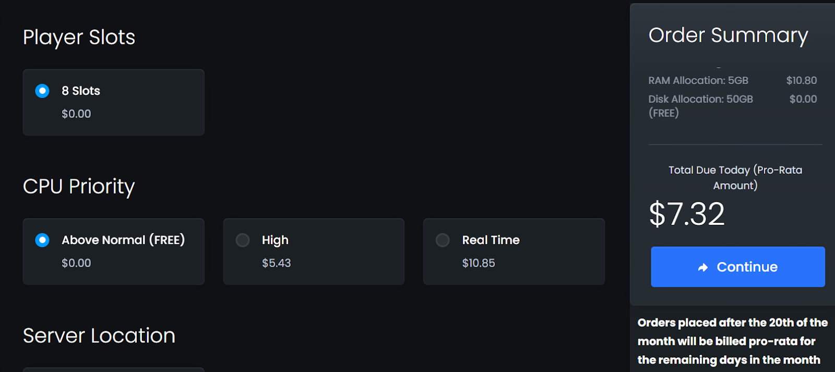Click the Order Summary heading
835x372 pixels.
click(728, 35)
